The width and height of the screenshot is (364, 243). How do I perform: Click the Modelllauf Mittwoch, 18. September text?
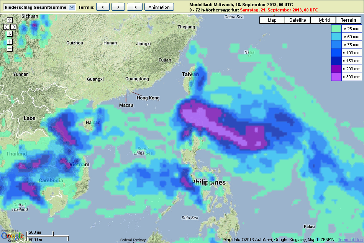241,5
